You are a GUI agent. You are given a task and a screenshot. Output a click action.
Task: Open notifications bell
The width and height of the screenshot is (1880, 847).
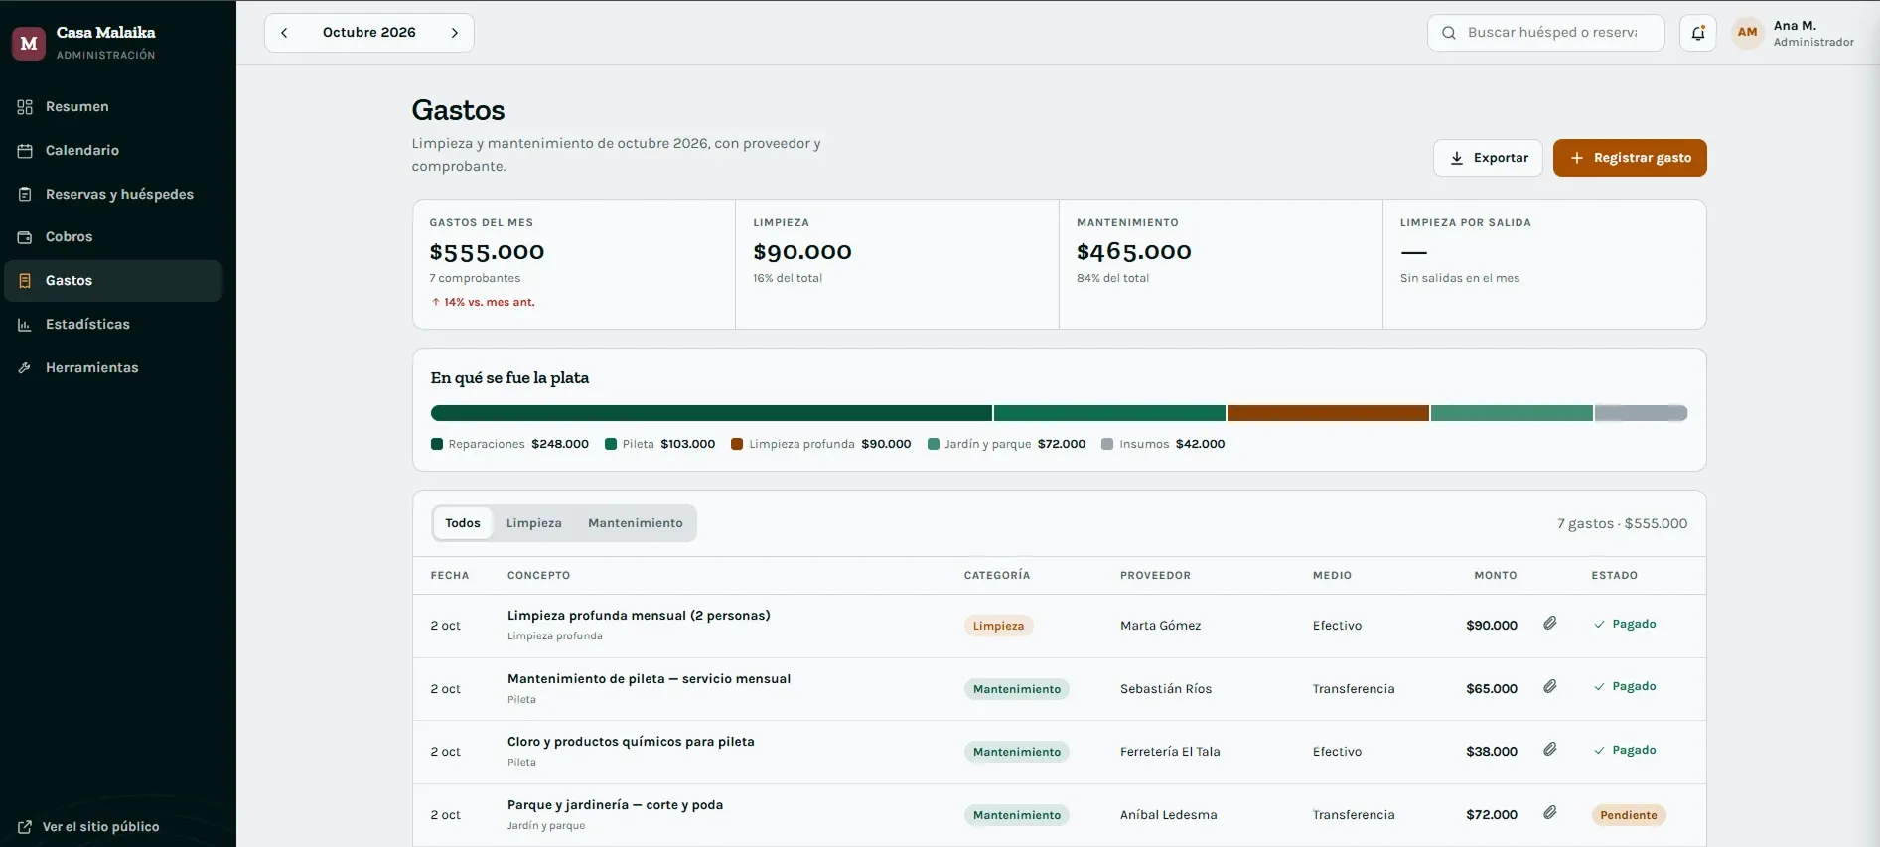click(x=1698, y=33)
